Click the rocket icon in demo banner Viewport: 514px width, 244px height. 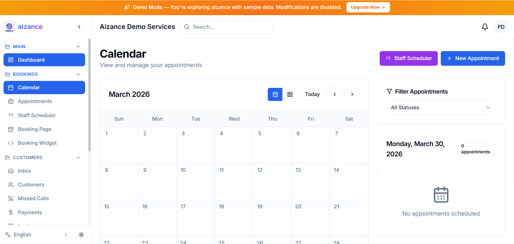(127, 7)
